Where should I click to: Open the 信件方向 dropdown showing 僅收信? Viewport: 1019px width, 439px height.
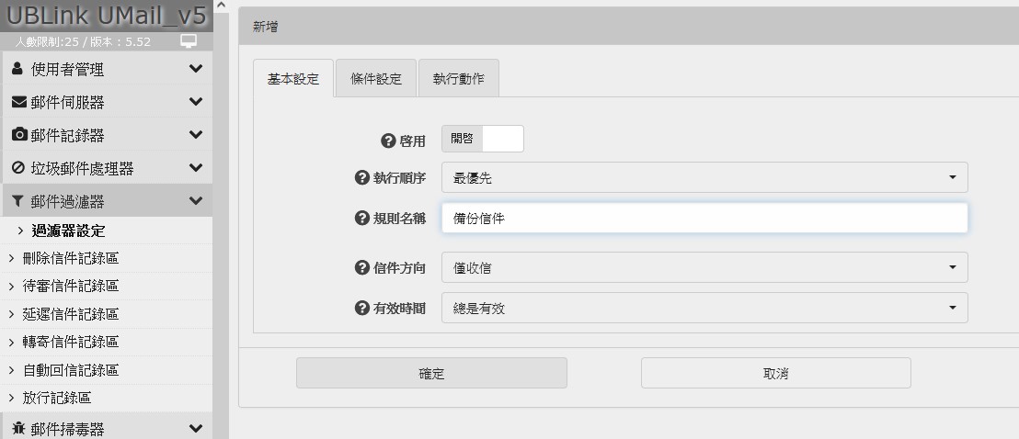pos(704,268)
